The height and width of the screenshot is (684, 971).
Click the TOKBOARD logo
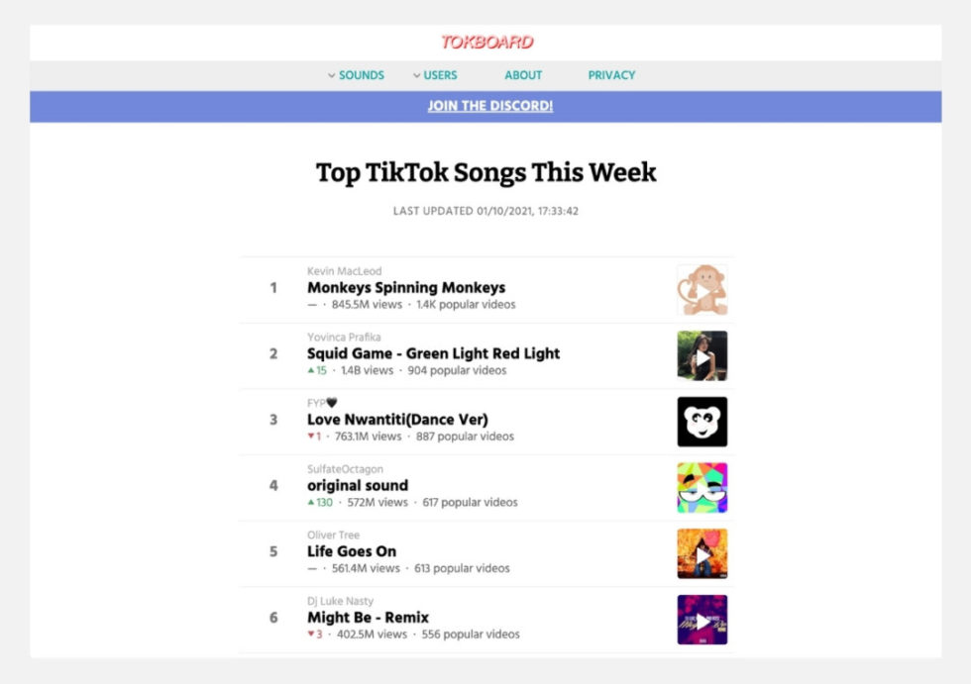click(487, 42)
